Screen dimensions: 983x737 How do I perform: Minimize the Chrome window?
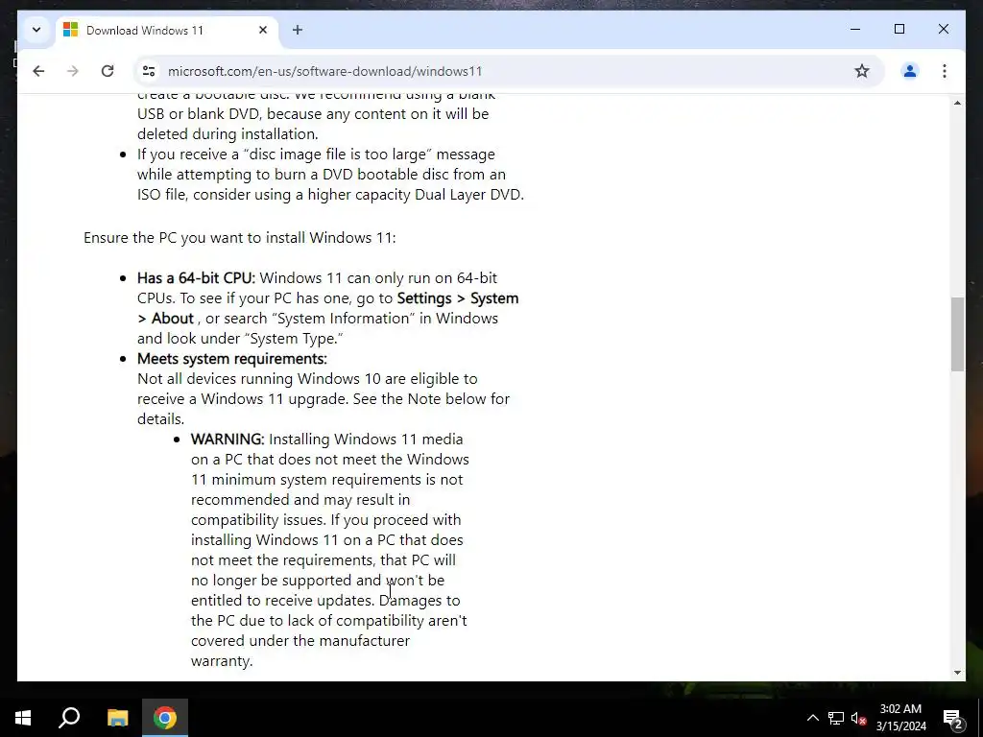click(x=855, y=29)
